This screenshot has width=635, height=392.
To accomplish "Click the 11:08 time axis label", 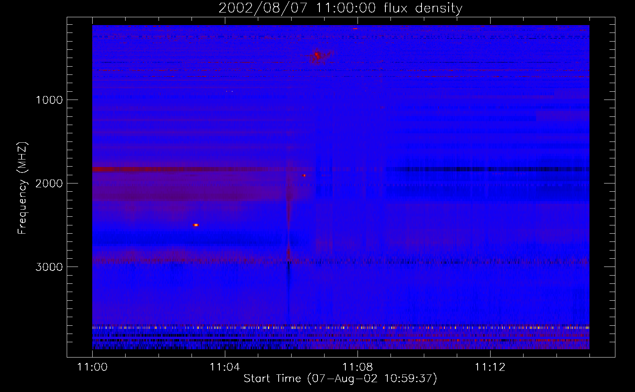I will point(358,367).
